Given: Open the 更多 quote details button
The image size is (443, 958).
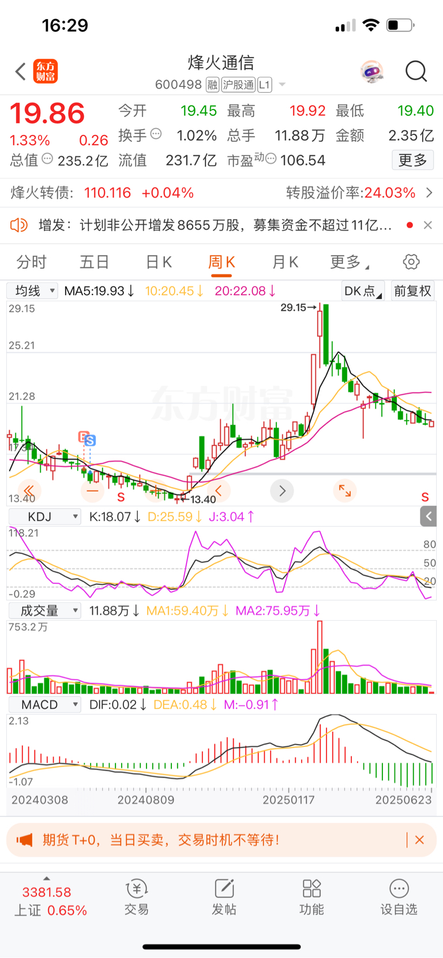Looking at the screenshot, I should (412, 160).
